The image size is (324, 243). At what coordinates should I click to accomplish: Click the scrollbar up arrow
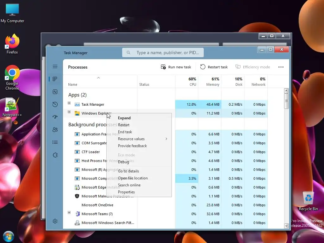pyautogui.click(x=286, y=91)
